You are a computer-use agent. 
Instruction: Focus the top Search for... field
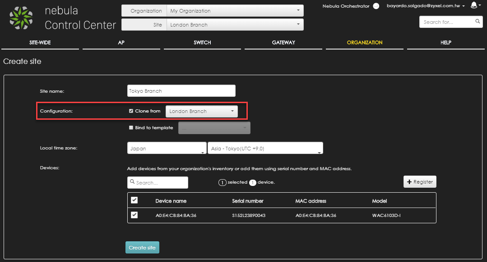pos(451,22)
